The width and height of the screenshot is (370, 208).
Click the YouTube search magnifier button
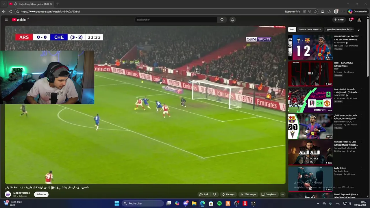[222, 20]
